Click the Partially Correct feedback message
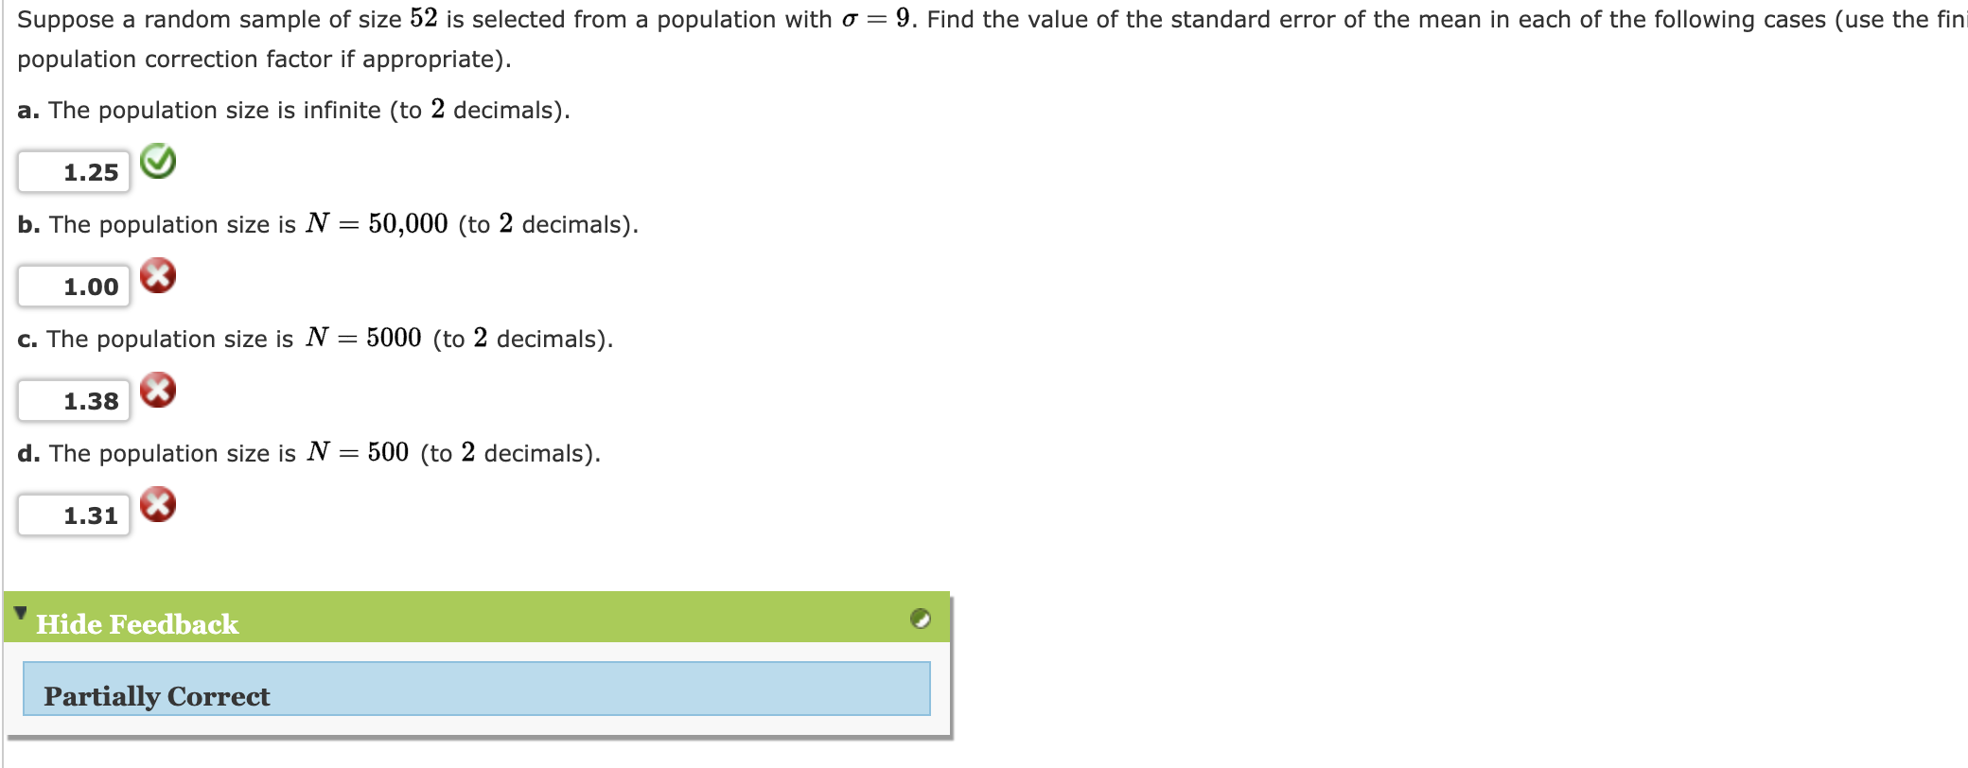The height and width of the screenshot is (768, 1968). 156,695
